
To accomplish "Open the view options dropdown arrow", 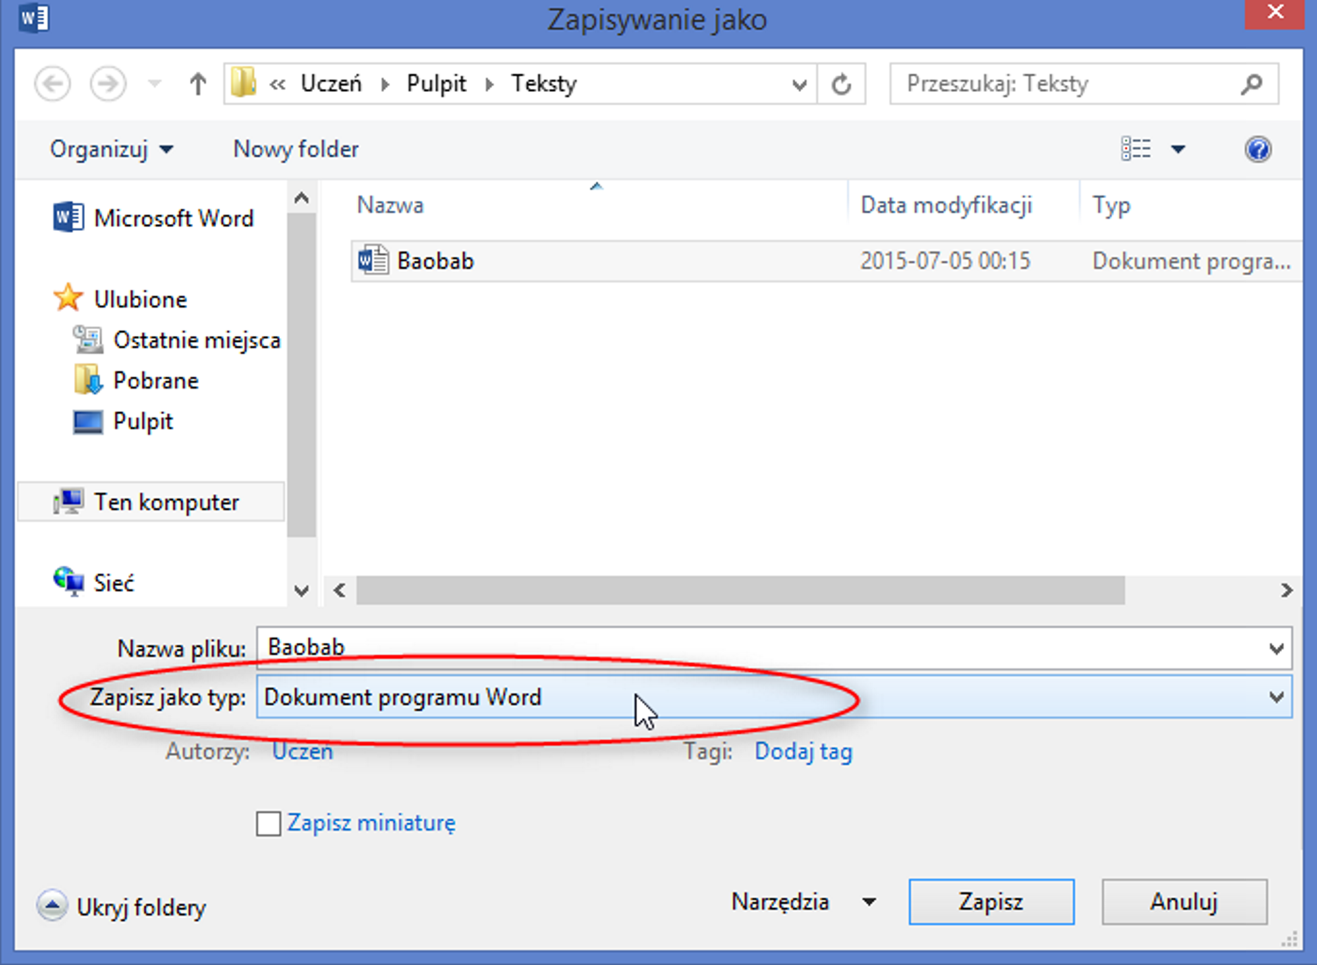I will [1178, 149].
